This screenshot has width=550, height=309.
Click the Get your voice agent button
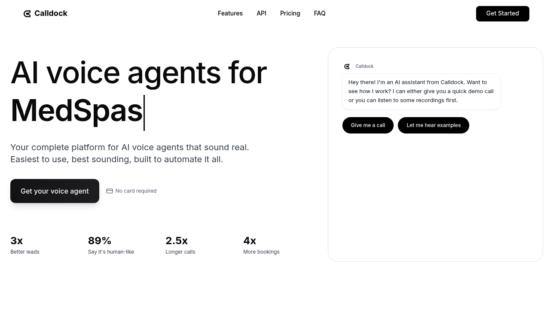55,191
